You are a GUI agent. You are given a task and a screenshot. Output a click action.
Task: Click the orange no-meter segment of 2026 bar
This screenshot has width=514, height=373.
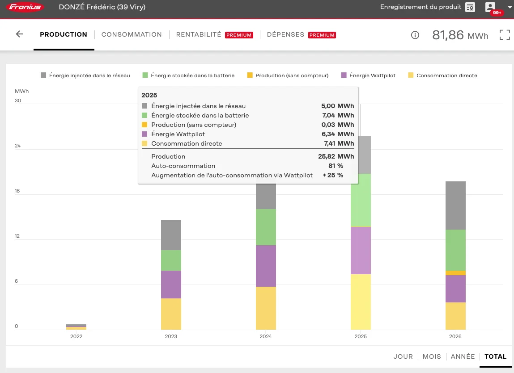pos(455,273)
